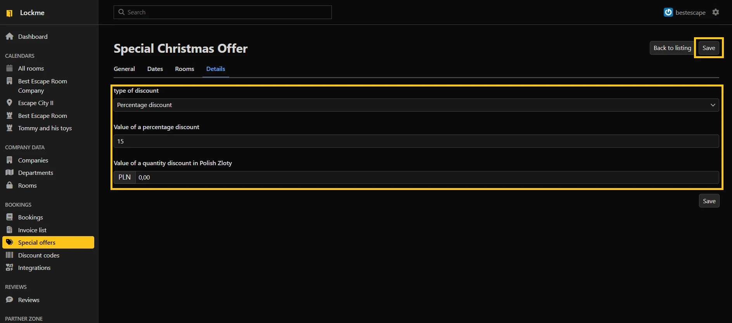Viewport: 732px width, 323px height.
Task: Click the bottom Save button
Action: [709, 201]
